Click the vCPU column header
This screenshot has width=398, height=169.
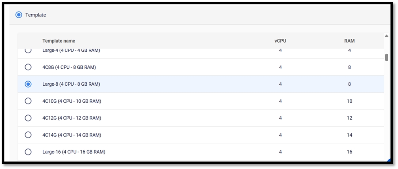(280, 41)
